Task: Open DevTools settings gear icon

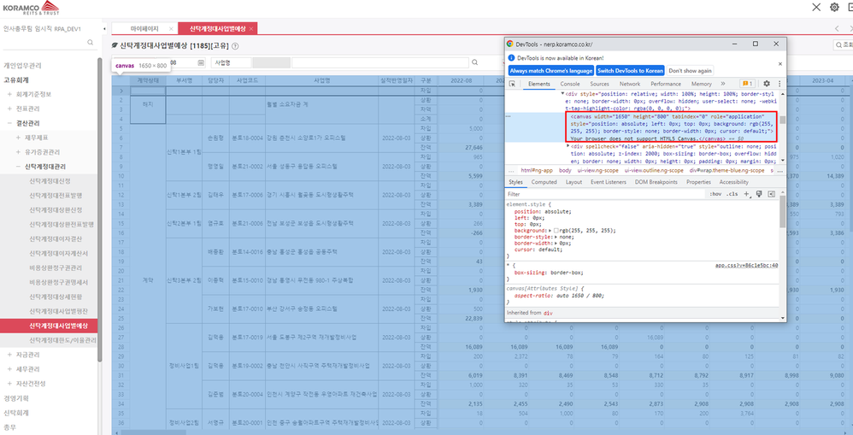Action: (767, 84)
